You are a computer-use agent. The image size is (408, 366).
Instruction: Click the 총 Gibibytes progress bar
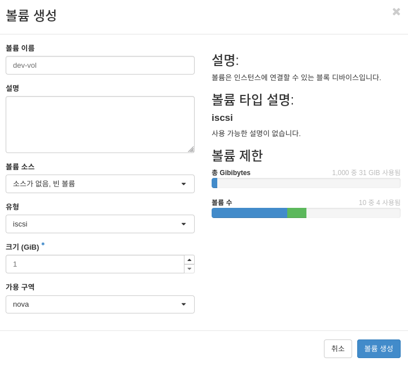(306, 183)
